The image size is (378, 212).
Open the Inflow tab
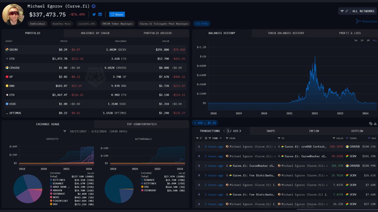314,131
